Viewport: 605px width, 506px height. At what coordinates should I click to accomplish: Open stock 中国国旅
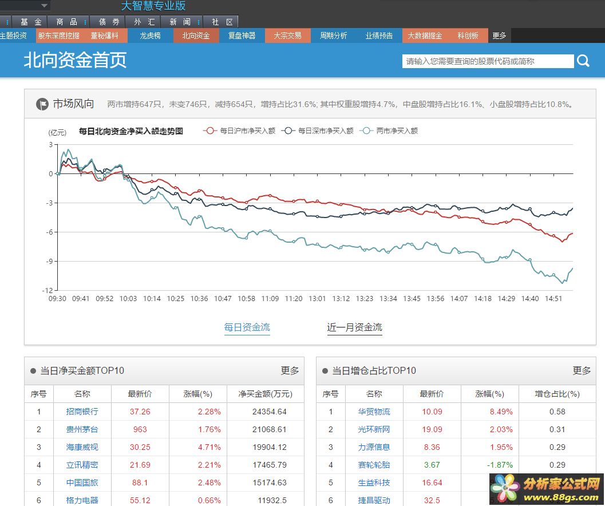tap(82, 483)
